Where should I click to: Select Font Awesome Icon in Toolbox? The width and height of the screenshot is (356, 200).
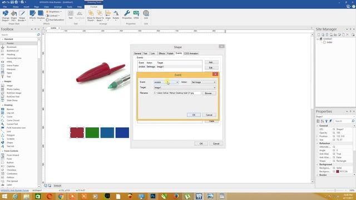(x=16, y=128)
